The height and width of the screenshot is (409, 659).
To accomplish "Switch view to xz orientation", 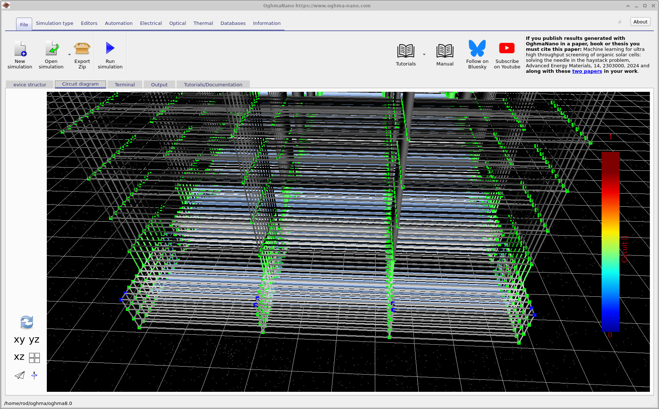I will click(x=18, y=357).
